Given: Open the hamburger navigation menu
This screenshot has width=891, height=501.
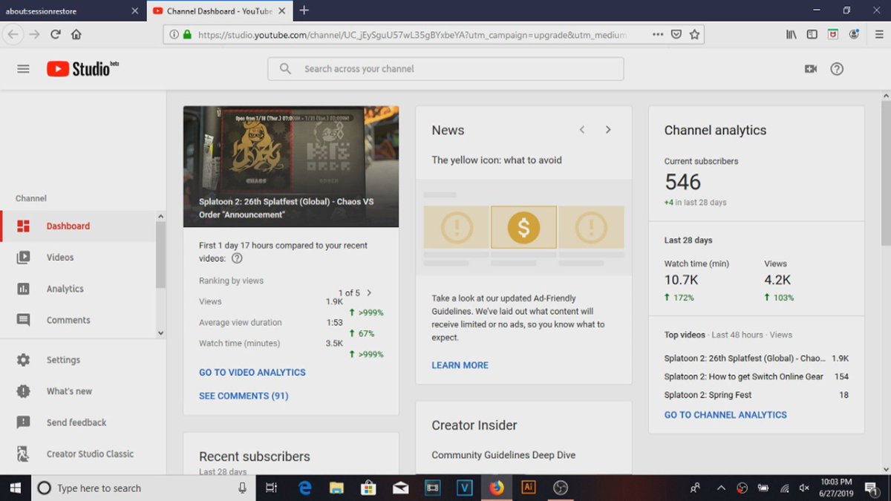Looking at the screenshot, I should click(x=23, y=69).
